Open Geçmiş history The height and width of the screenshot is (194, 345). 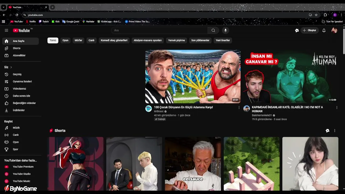(x=20, y=74)
